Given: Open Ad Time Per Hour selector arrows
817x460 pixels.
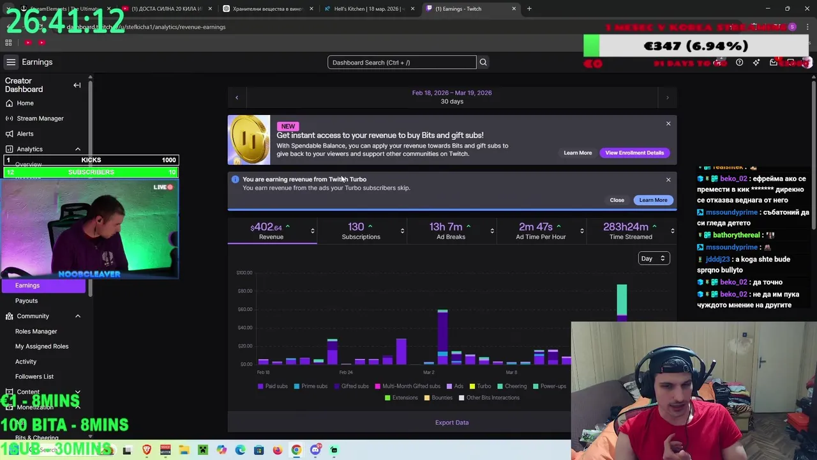Looking at the screenshot, I should coord(582,231).
